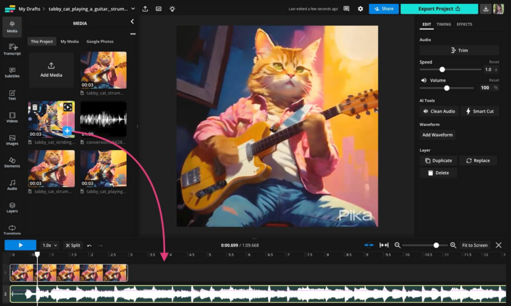Click the comments icon near the settings gear
Viewport: 511px width, 306px height.
[x=346, y=8]
